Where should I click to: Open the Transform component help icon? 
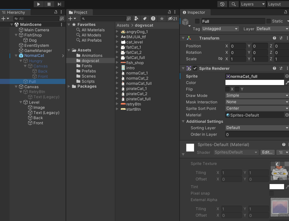(274, 38)
